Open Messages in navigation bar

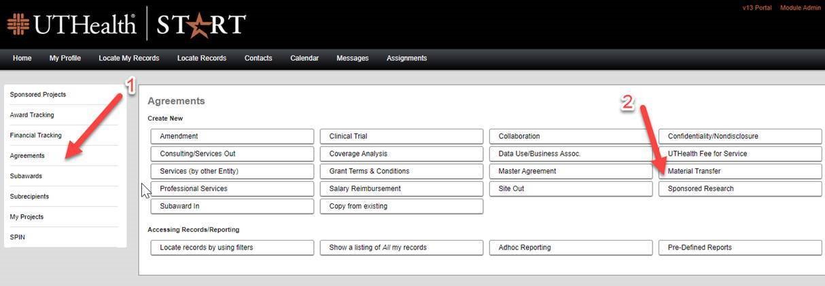tap(353, 58)
